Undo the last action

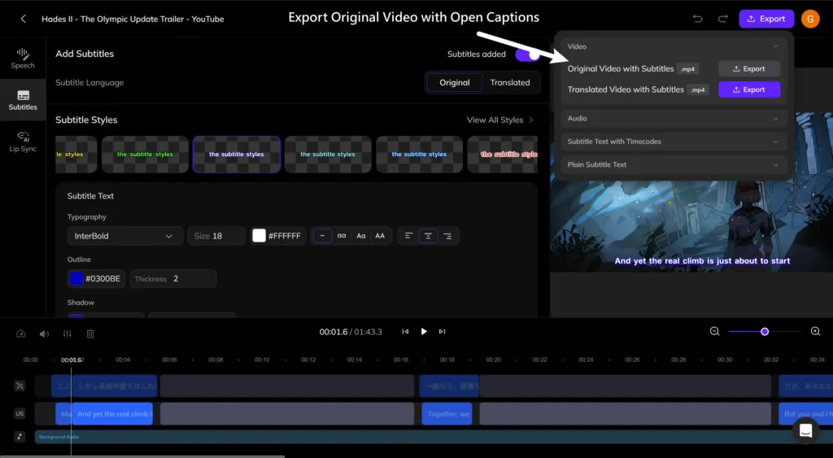[697, 19]
